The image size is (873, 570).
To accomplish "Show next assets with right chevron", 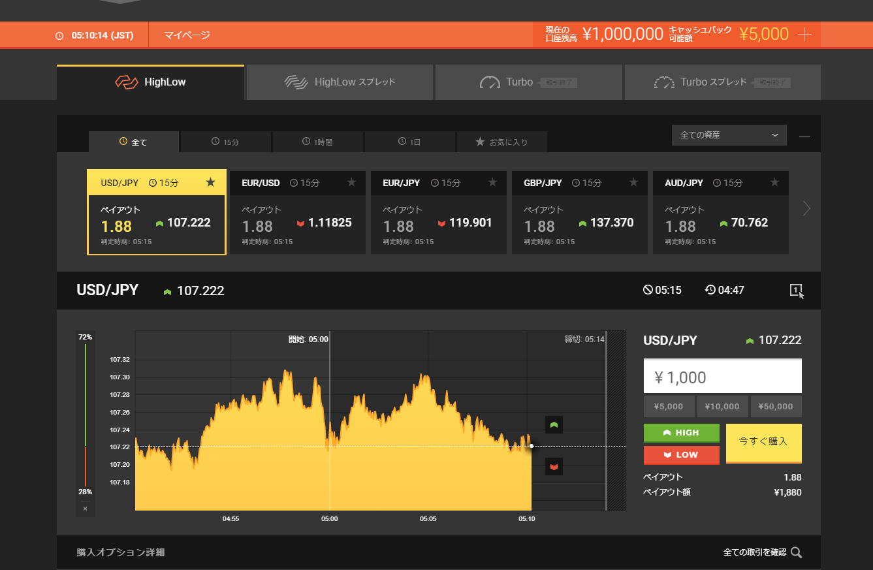I will (806, 208).
